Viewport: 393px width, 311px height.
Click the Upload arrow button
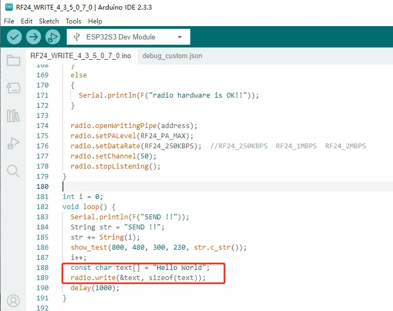(34, 37)
